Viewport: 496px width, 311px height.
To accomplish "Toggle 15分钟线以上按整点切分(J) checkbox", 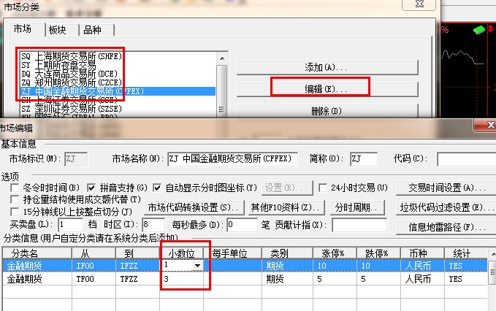I will [15, 212].
